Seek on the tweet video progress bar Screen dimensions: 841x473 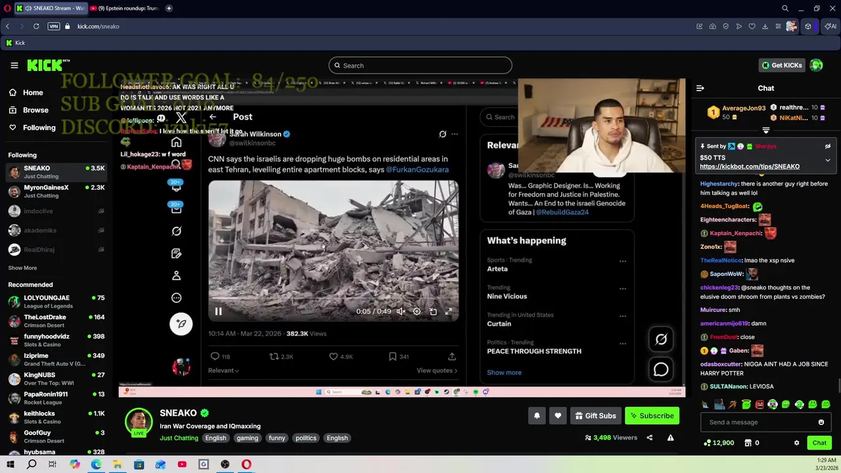(333, 299)
